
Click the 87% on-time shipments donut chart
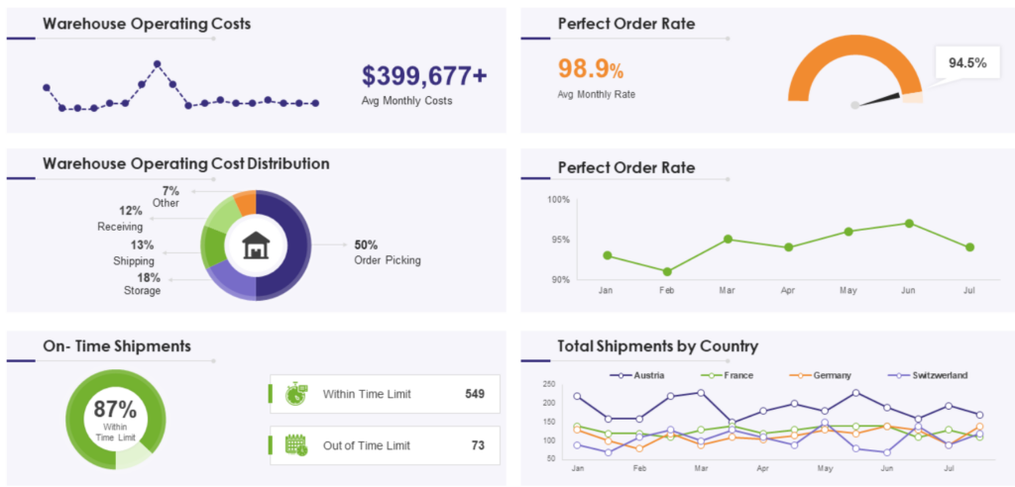click(x=116, y=419)
